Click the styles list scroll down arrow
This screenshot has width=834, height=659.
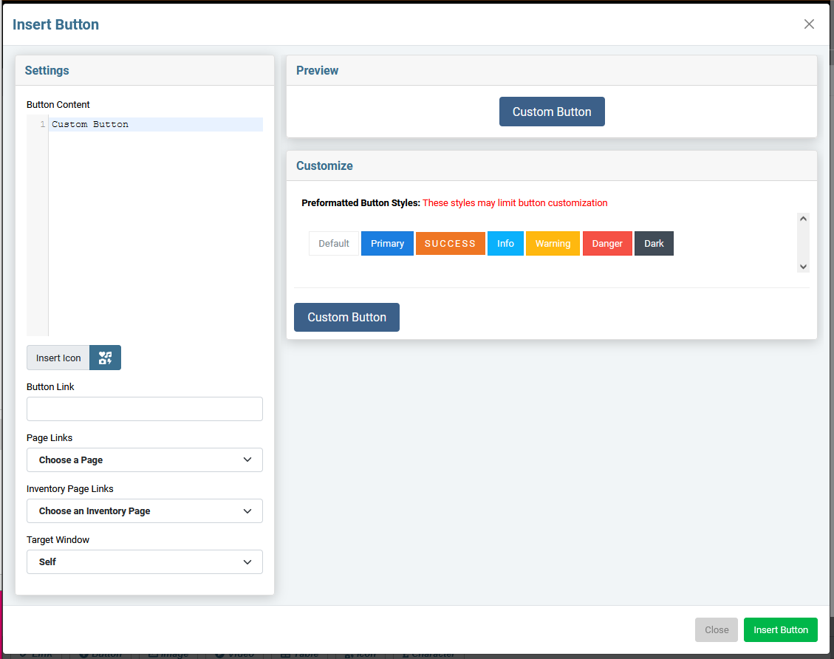click(803, 267)
